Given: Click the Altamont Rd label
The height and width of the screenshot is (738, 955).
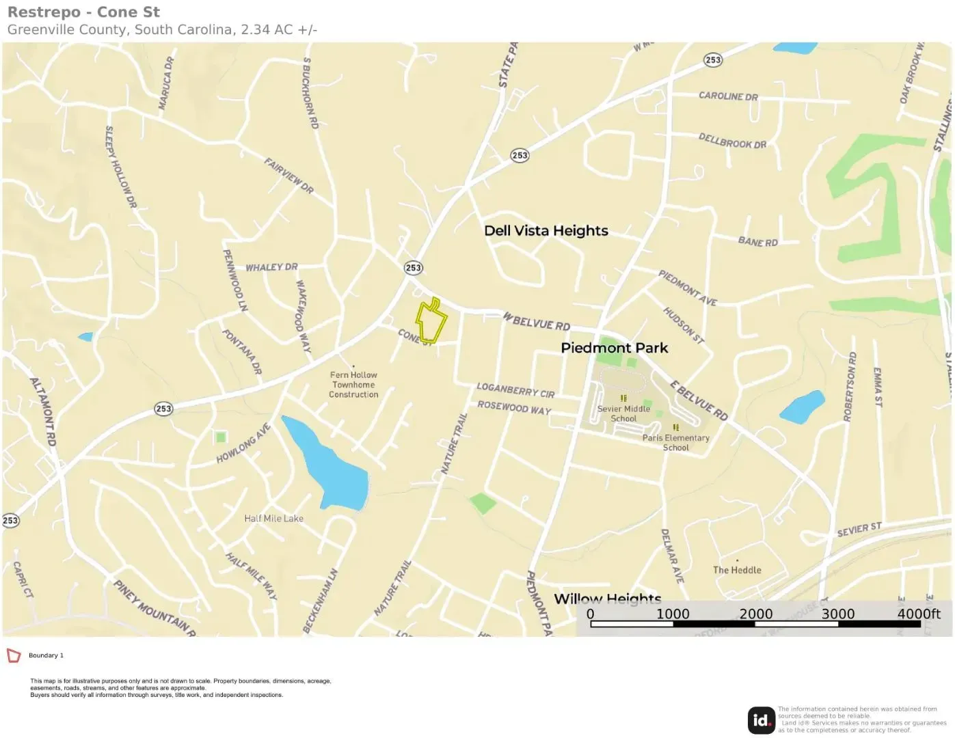Looking at the screenshot, I should [42, 412].
